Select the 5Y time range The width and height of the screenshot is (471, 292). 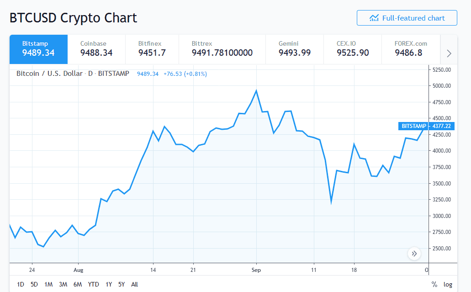coord(122,284)
